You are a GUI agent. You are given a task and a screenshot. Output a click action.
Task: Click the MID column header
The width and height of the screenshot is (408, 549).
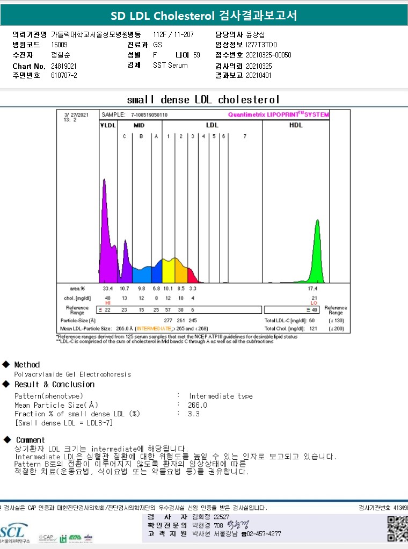click(139, 125)
